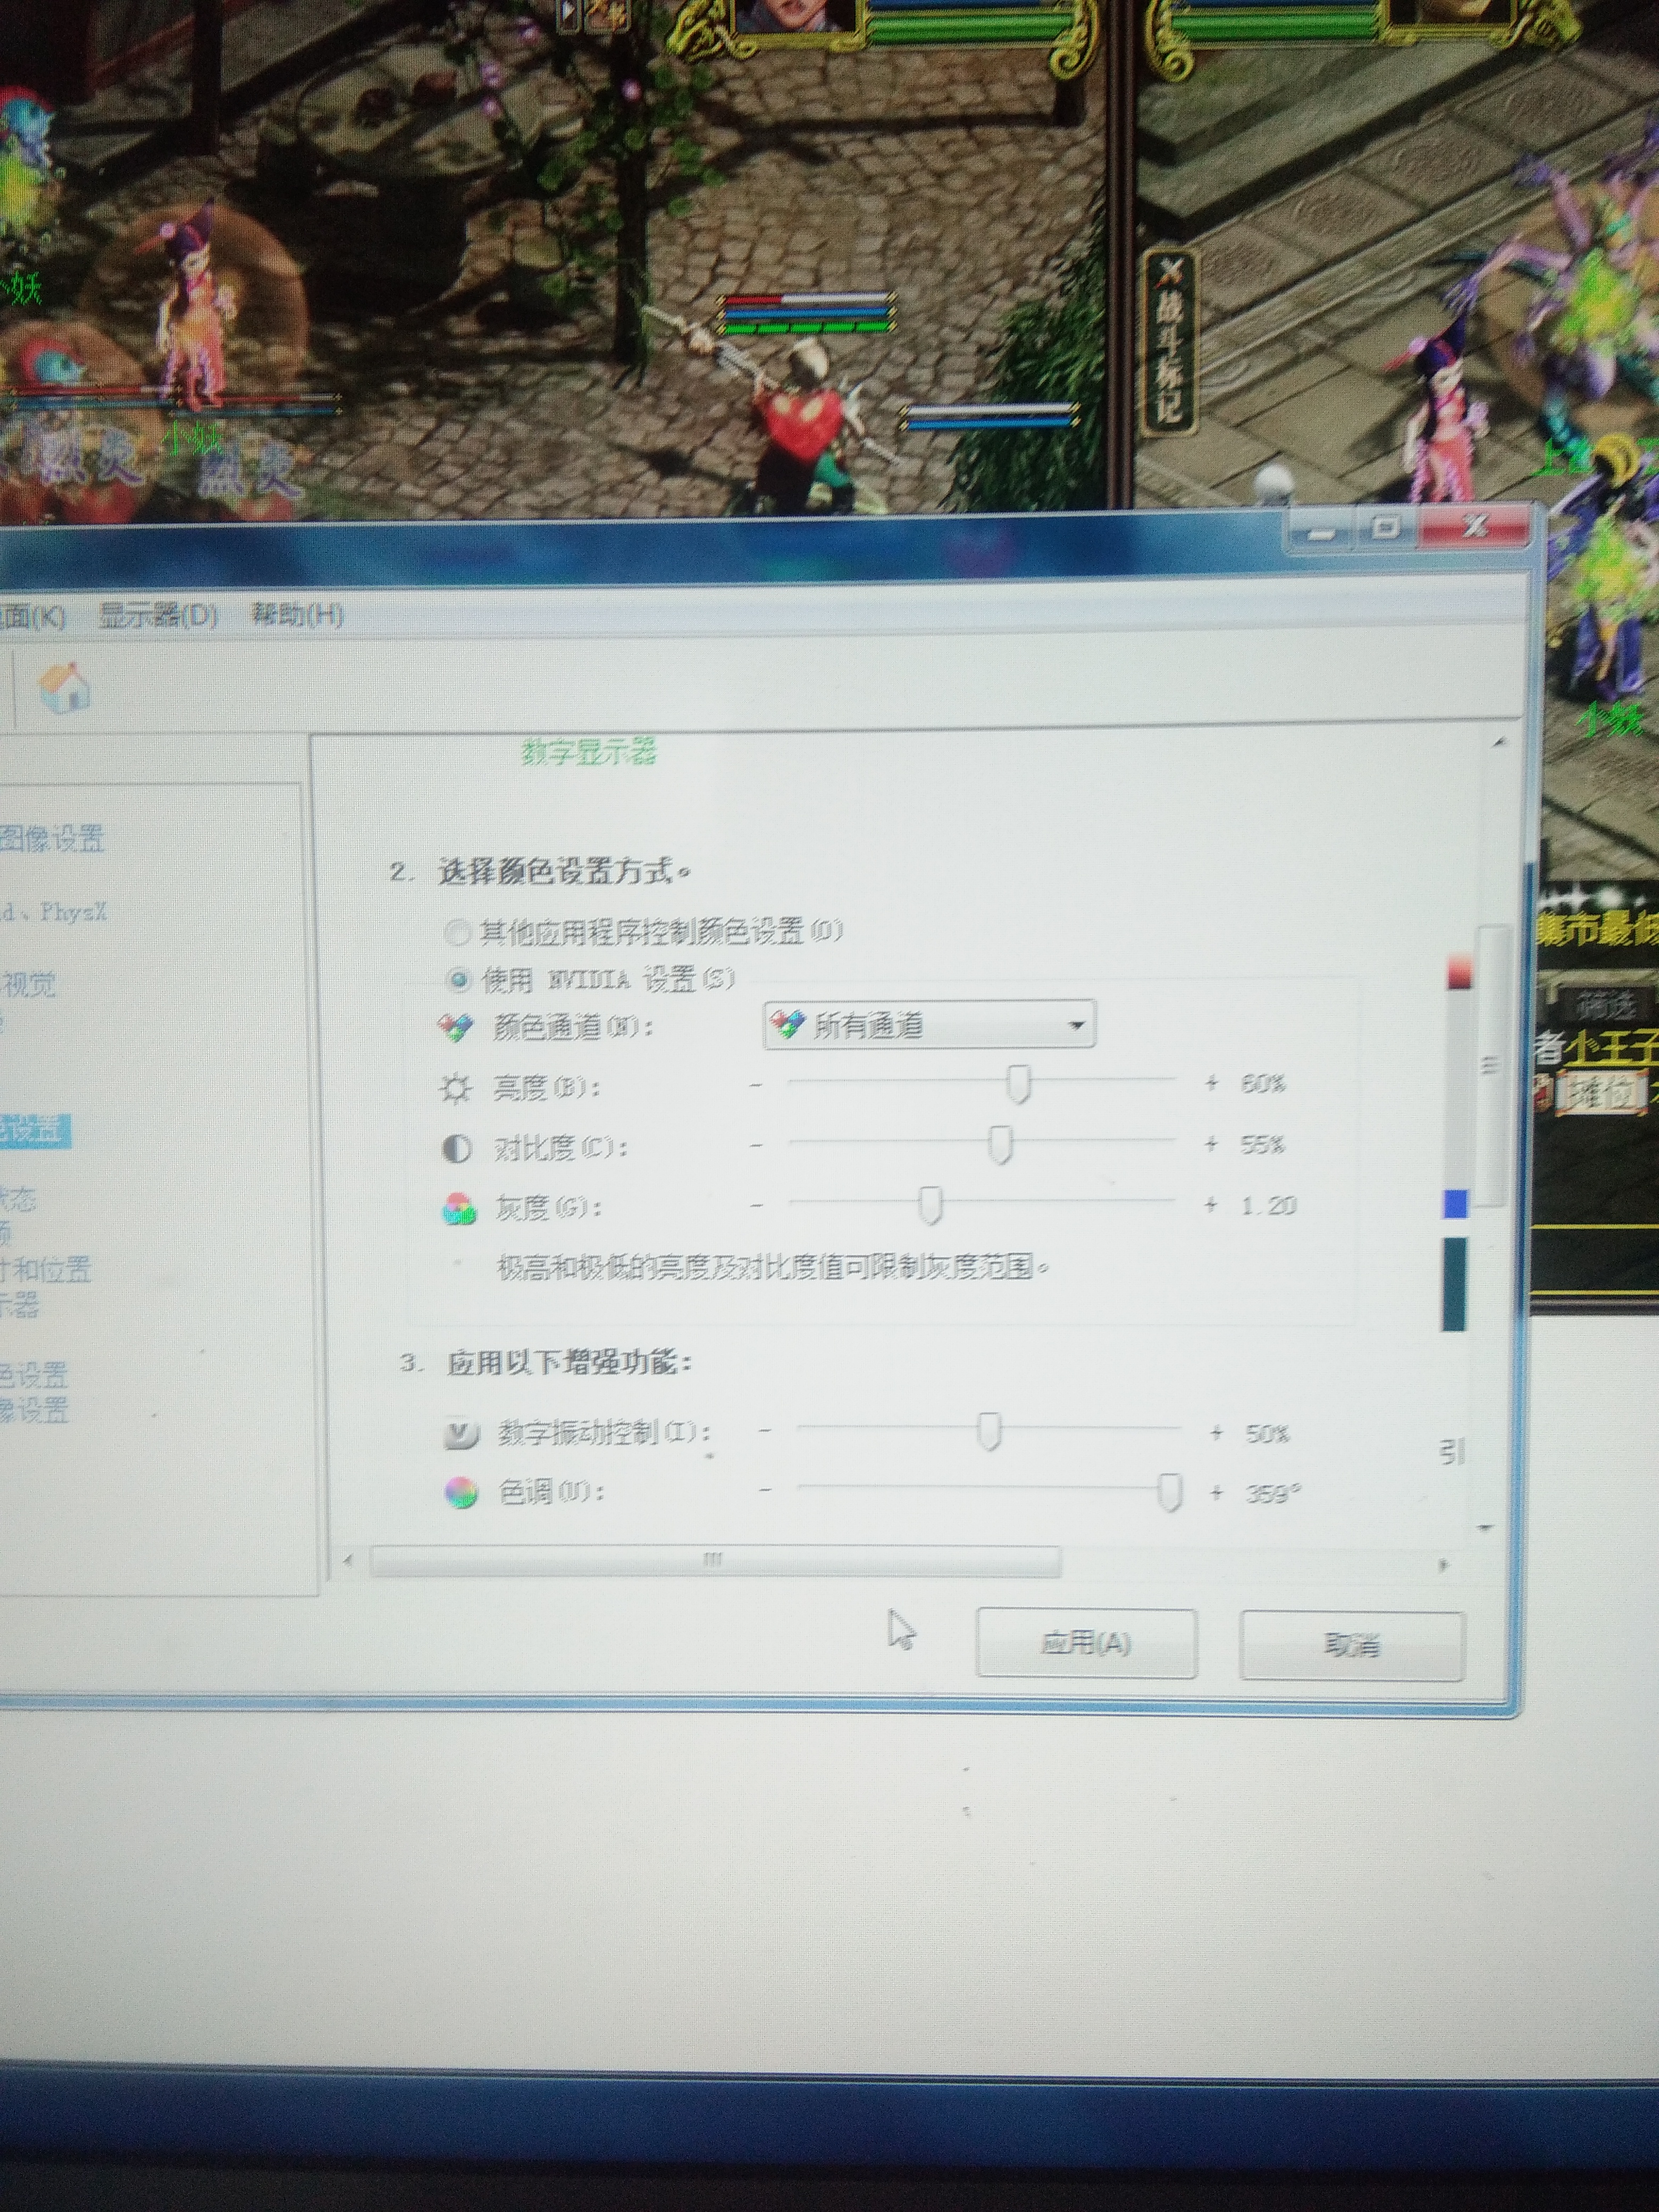Viewport: 1659px width, 2212px height.
Task: Click the 亮度 sun icon
Action: pyautogui.click(x=456, y=1088)
